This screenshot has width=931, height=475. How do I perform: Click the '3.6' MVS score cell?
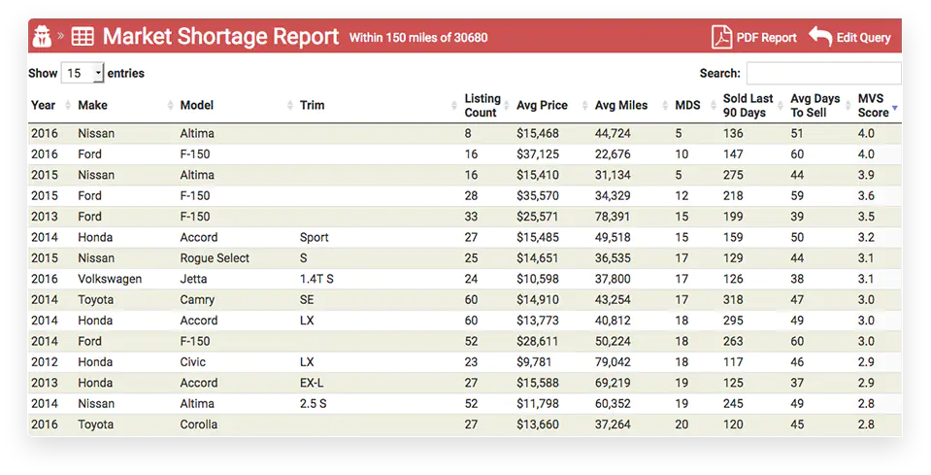coord(866,196)
